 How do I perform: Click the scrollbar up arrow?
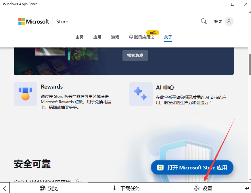pos(250,12)
